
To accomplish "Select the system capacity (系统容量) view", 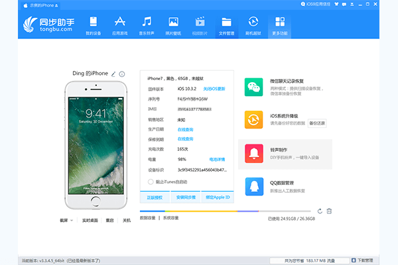I will [x=171, y=218].
